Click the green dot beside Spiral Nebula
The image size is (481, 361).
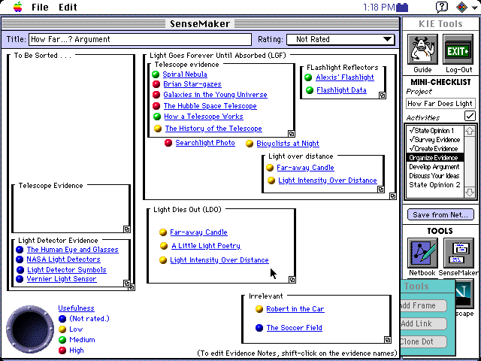pyautogui.click(x=156, y=74)
